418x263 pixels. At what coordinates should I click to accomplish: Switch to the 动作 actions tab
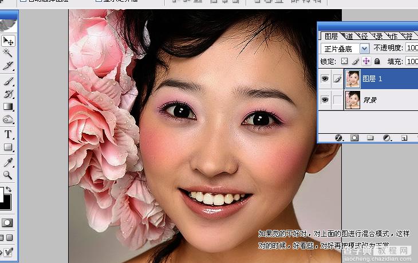click(393, 36)
